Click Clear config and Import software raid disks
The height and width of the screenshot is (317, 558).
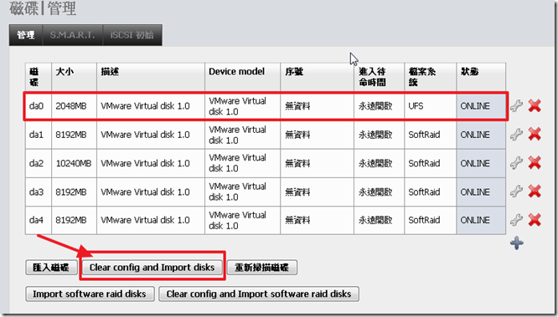259,294
